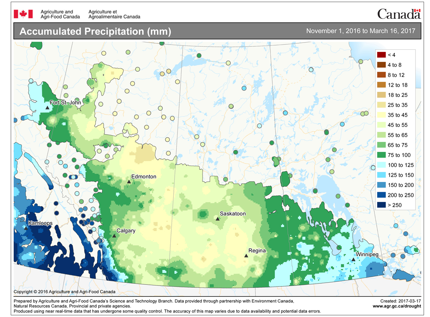Screen dimensions: 430x317
Task: Click the Kamloops triangle city marker
Action: tap(26, 228)
